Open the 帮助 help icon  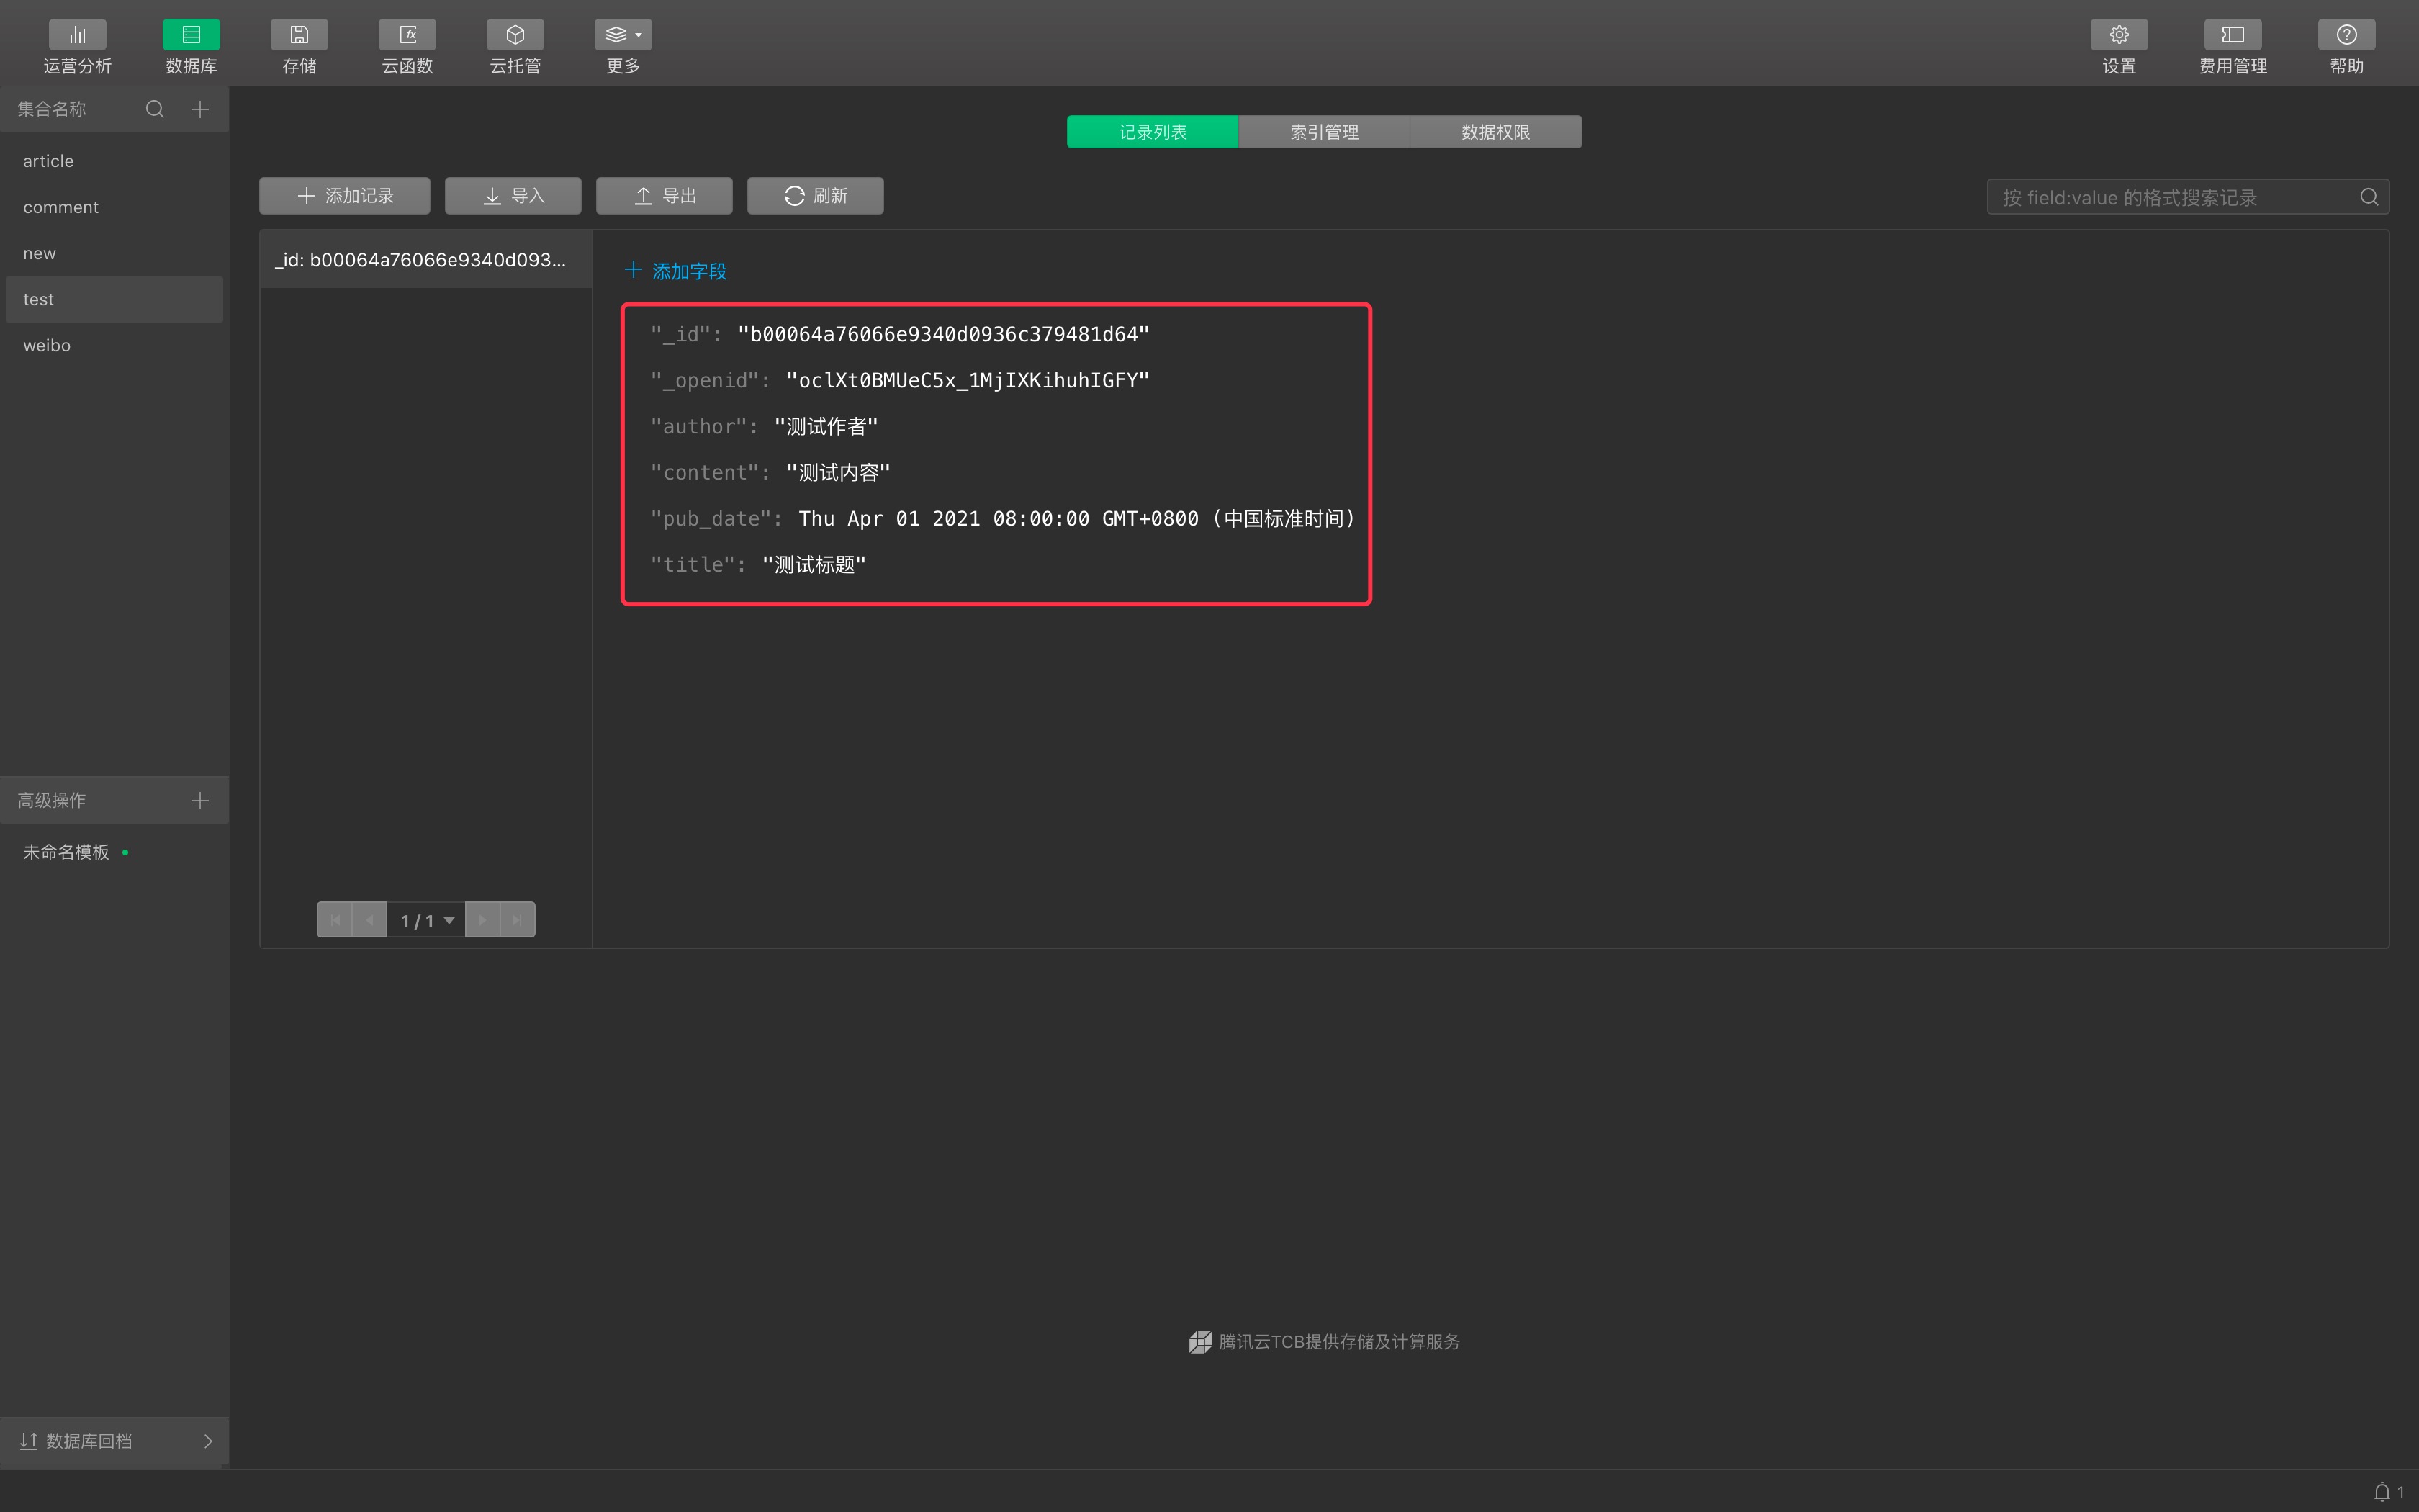click(x=2346, y=35)
